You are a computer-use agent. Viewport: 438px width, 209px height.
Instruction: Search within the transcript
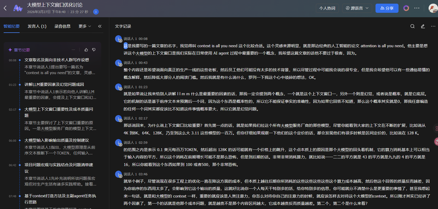pos(412,26)
